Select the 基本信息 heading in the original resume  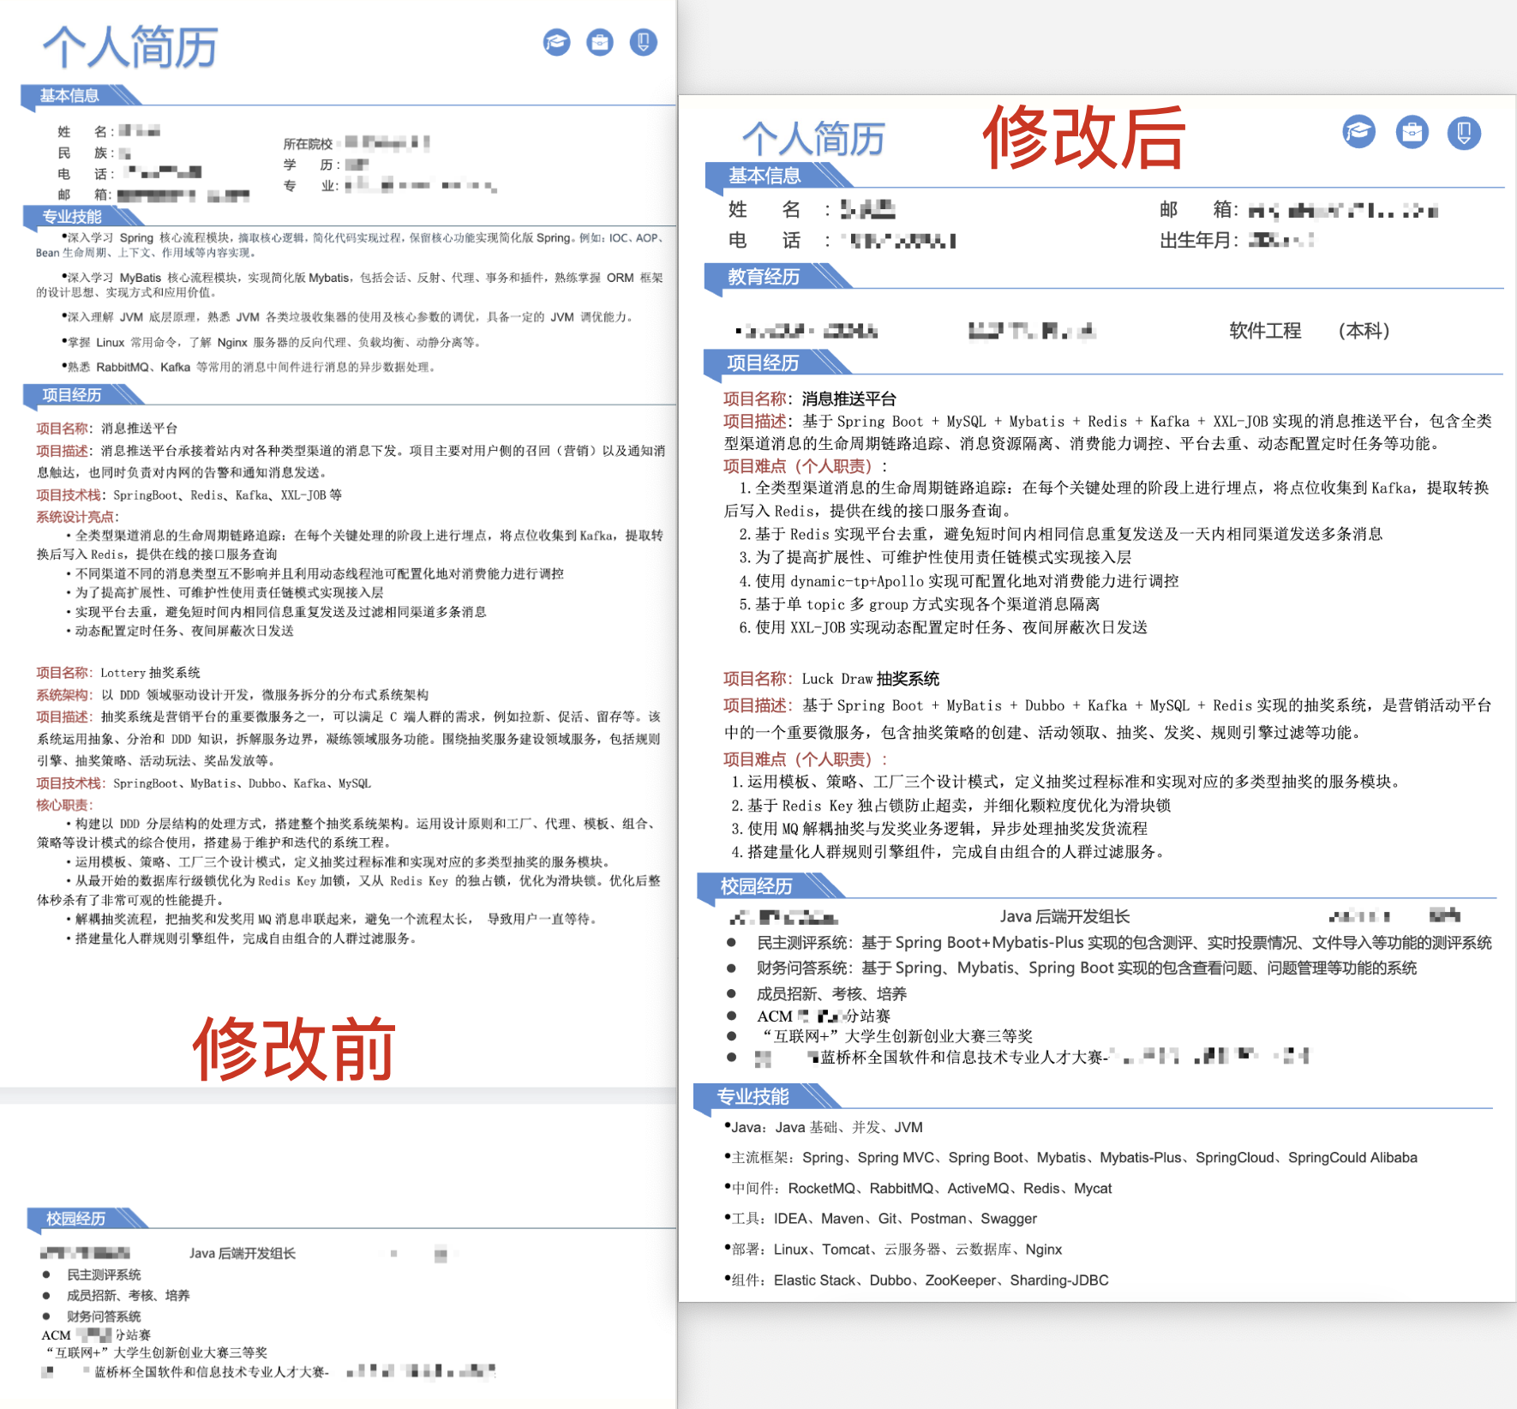69,95
